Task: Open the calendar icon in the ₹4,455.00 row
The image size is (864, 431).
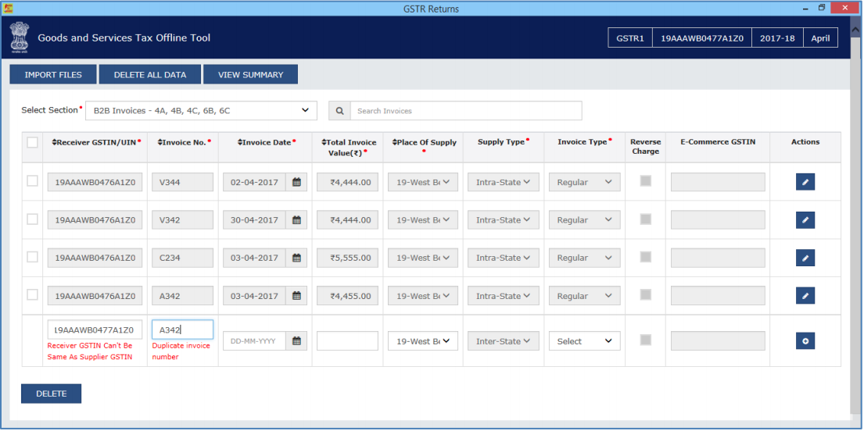Action: 296,296
